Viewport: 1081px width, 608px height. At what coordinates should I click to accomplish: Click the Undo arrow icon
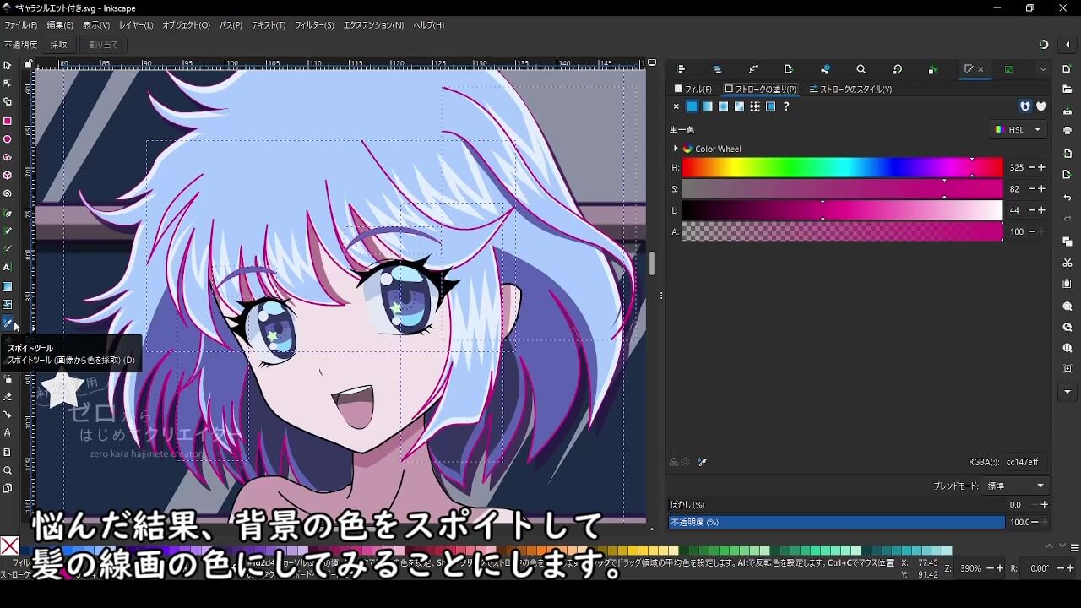tap(1067, 198)
